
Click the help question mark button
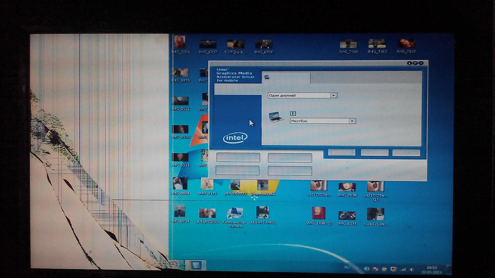pos(415,63)
